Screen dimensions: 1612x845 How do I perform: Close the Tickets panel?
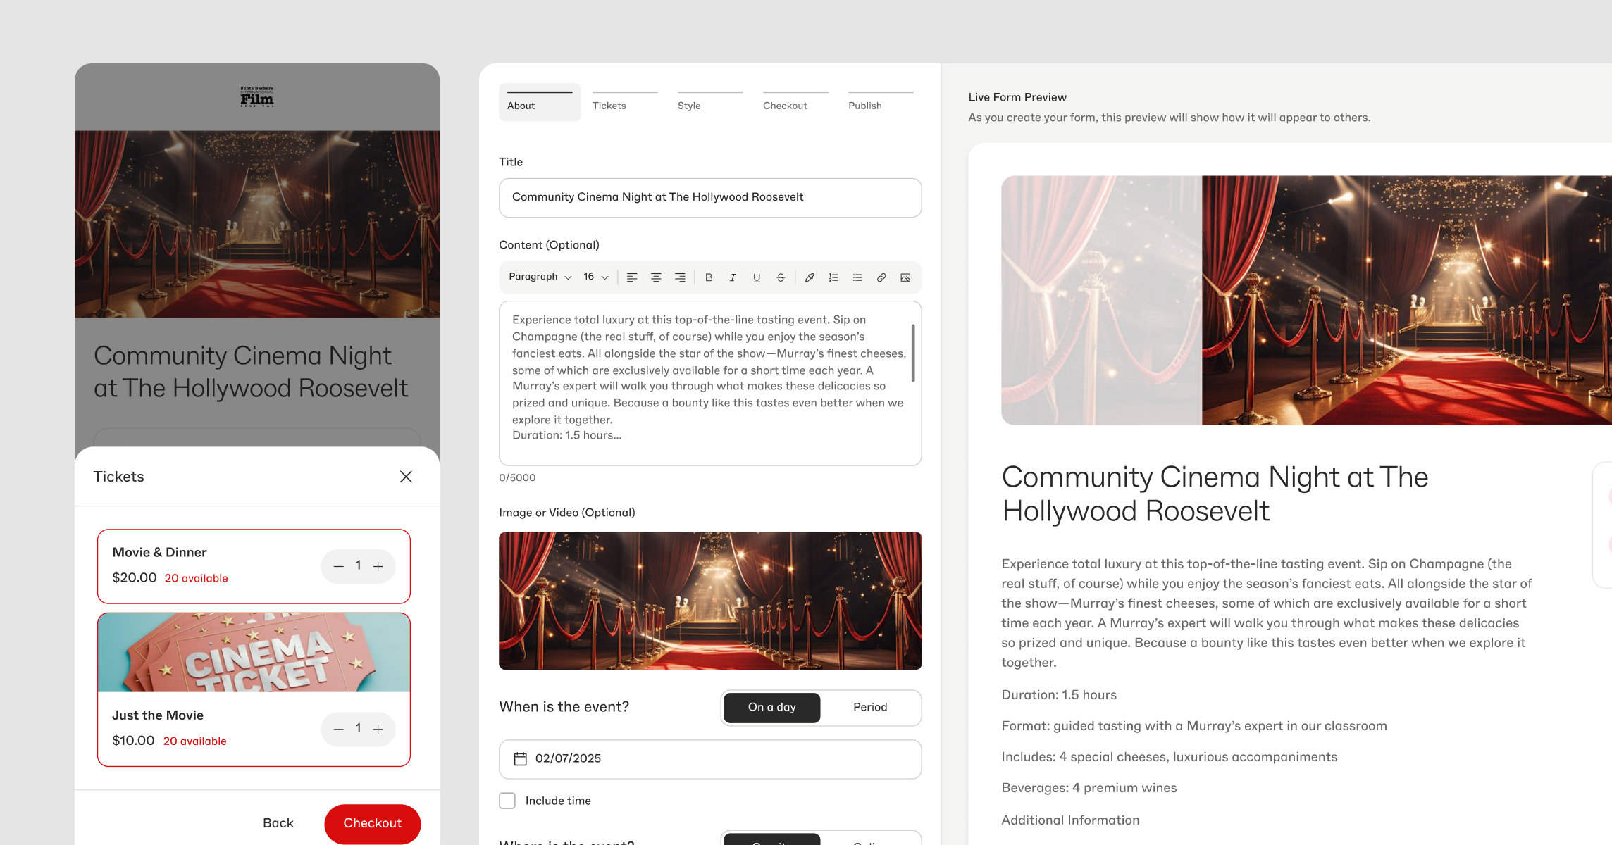tap(406, 477)
